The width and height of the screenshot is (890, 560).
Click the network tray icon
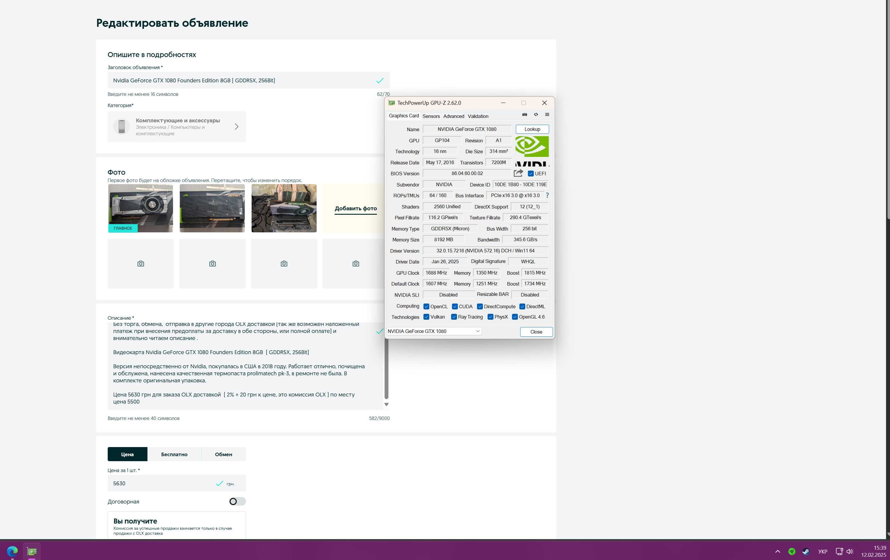pos(839,551)
